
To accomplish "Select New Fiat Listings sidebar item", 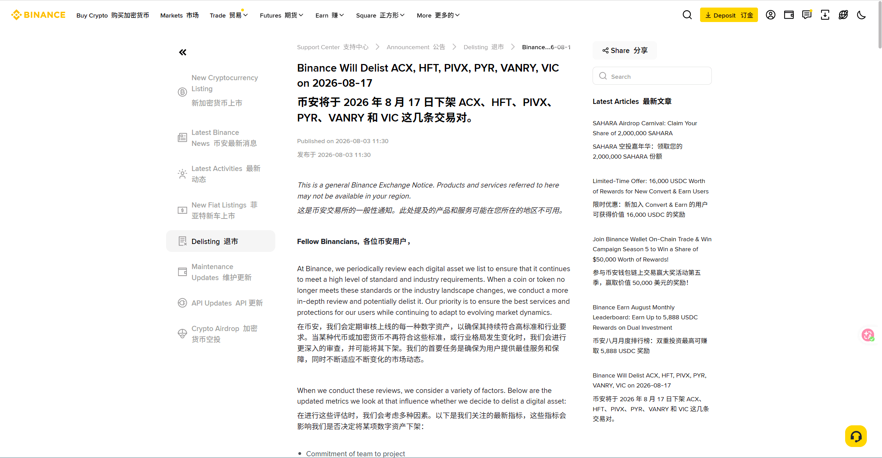I will pos(220,210).
